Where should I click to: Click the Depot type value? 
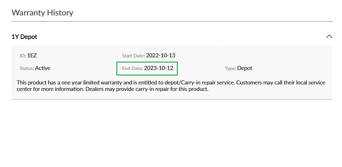pyautogui.click(x=245, y=68)
